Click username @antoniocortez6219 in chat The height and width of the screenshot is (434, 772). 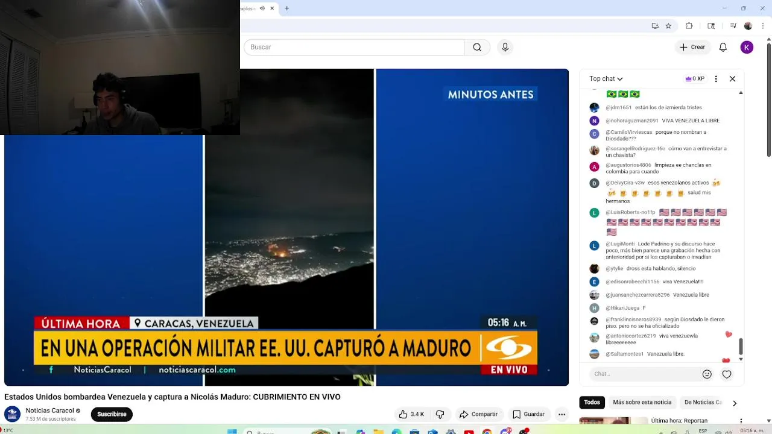(x=630, y=336)
